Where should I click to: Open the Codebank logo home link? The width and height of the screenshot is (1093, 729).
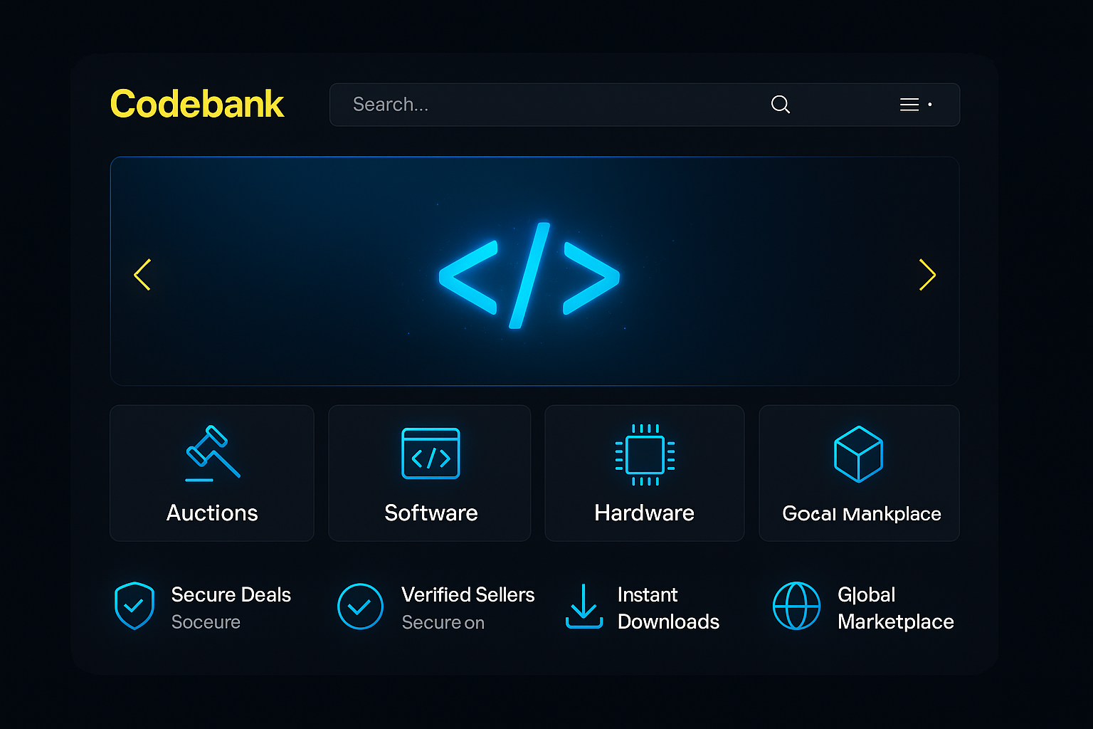click(197, 104)
